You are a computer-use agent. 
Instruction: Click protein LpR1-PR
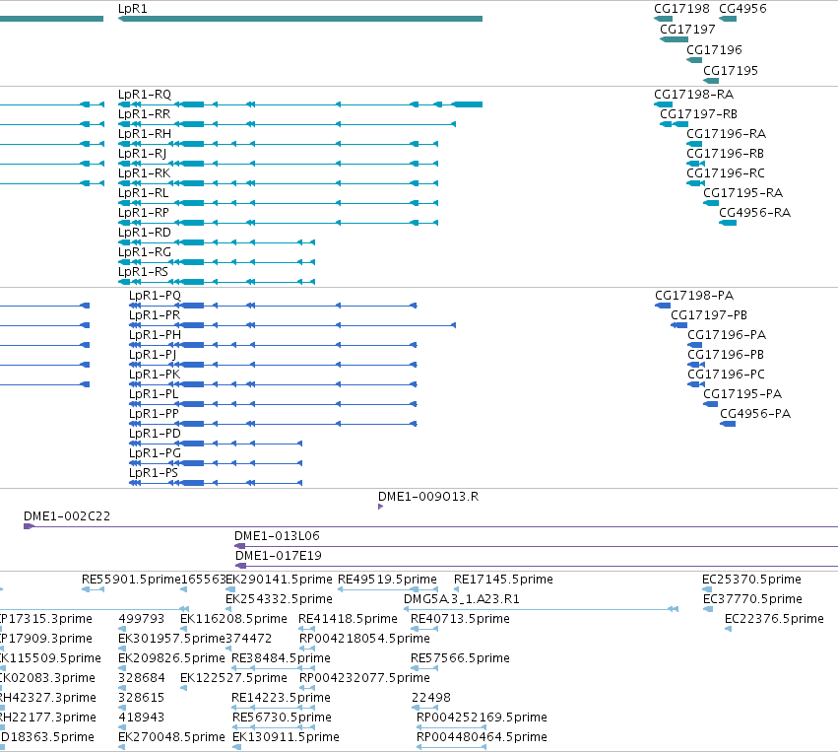[x=292, y=325]
